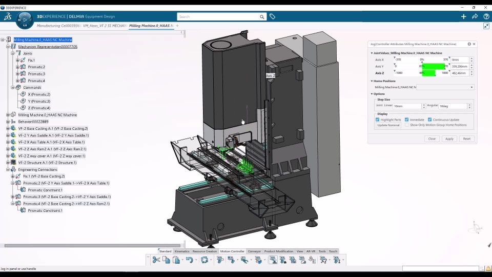Expand the Behavior00022889 node

click(8, 122)
